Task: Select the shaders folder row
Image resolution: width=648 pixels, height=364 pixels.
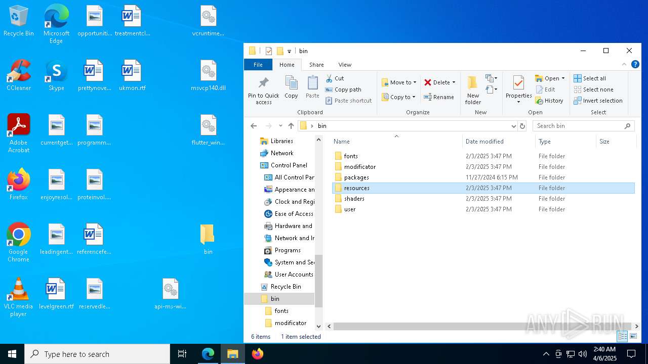Action: pos(483,199)
